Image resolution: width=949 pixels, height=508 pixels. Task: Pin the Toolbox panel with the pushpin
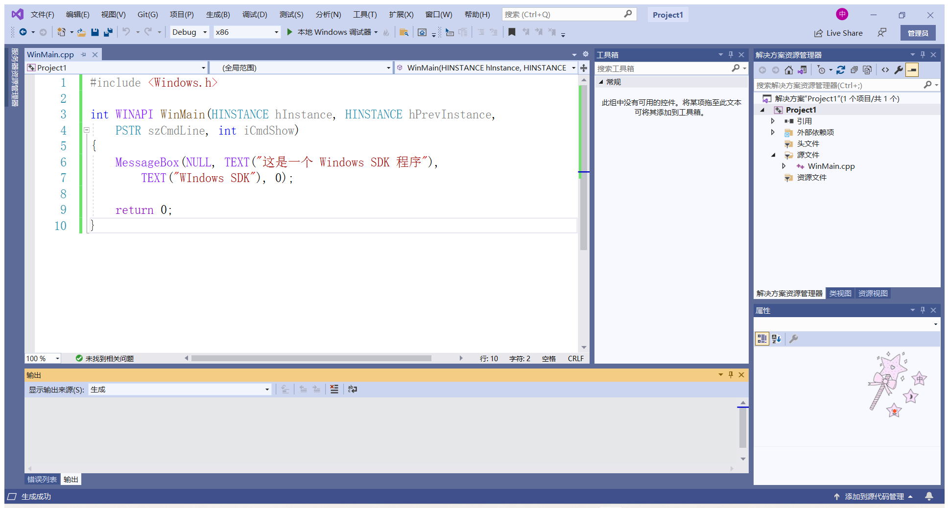pyautogui.click(x=731, y=55)
